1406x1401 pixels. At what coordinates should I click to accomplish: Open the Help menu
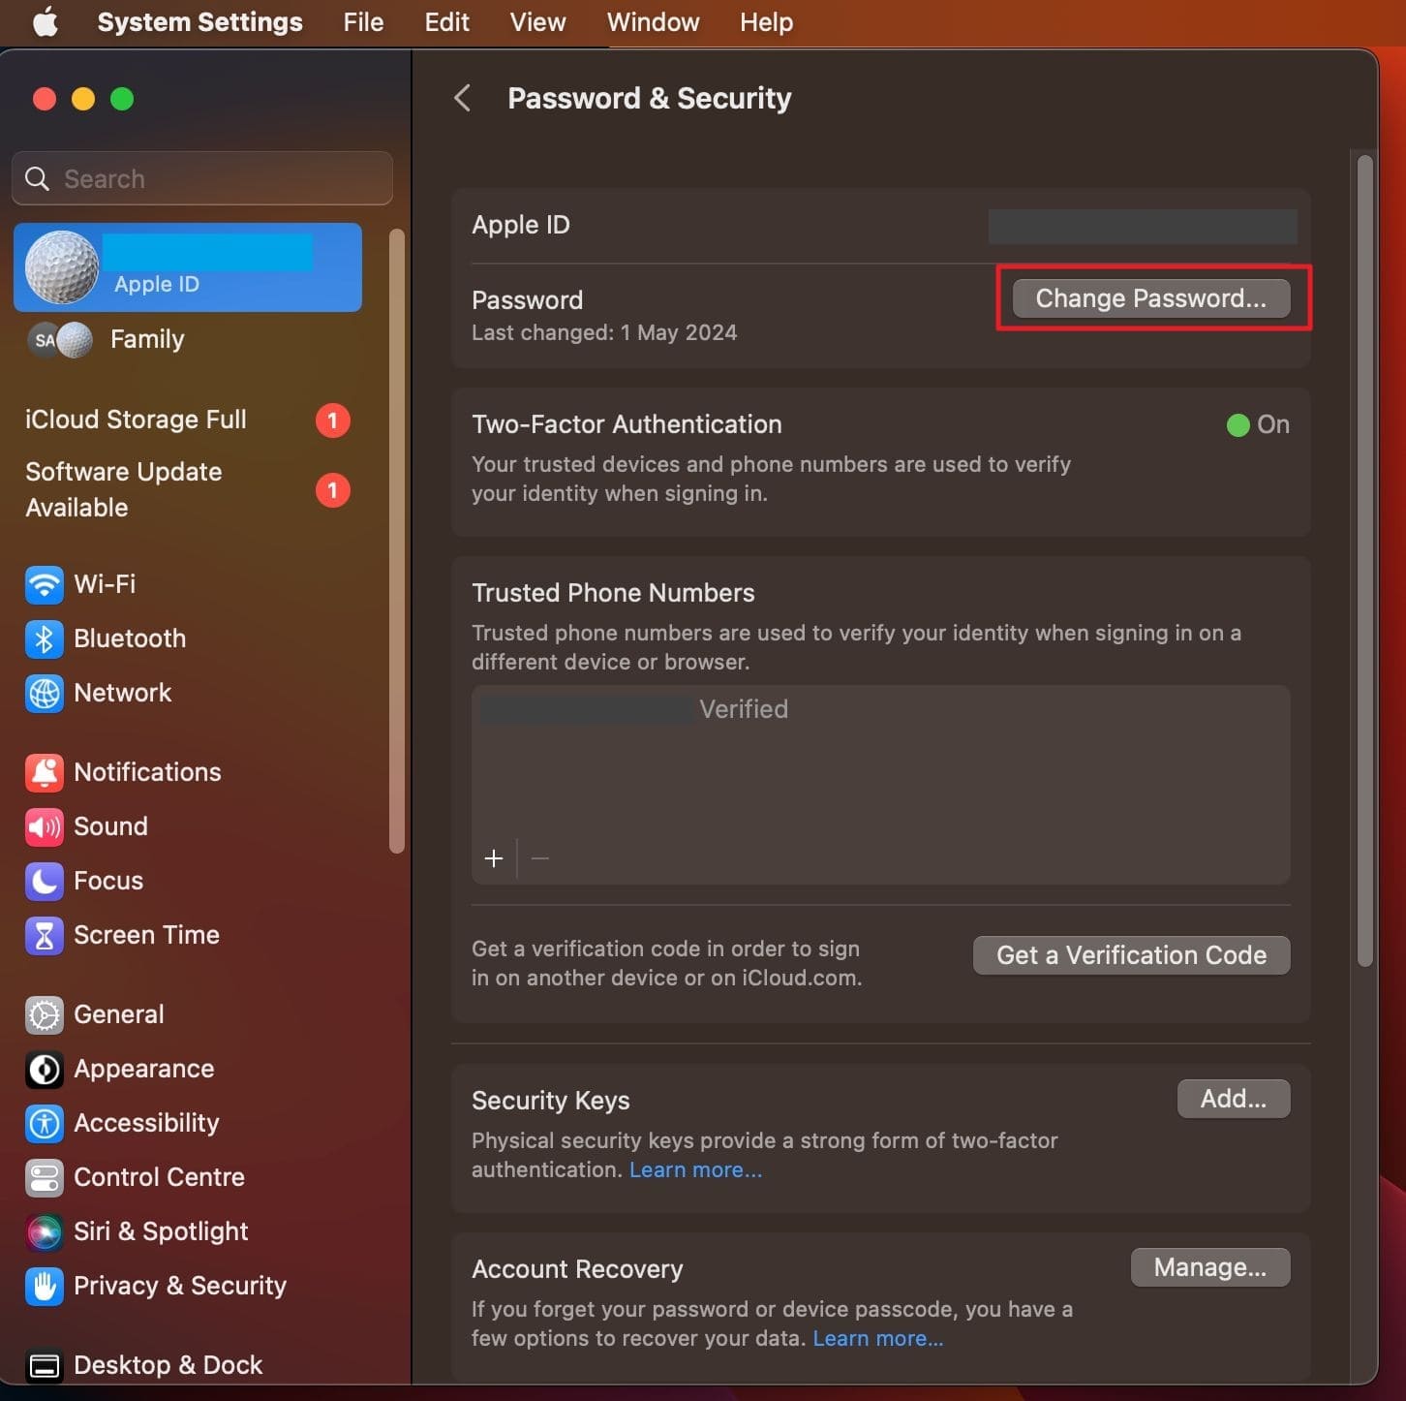(x=767, y=21)
